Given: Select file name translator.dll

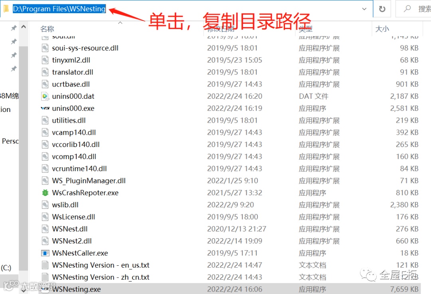Looking at the screenshot, I should point(73,72).
